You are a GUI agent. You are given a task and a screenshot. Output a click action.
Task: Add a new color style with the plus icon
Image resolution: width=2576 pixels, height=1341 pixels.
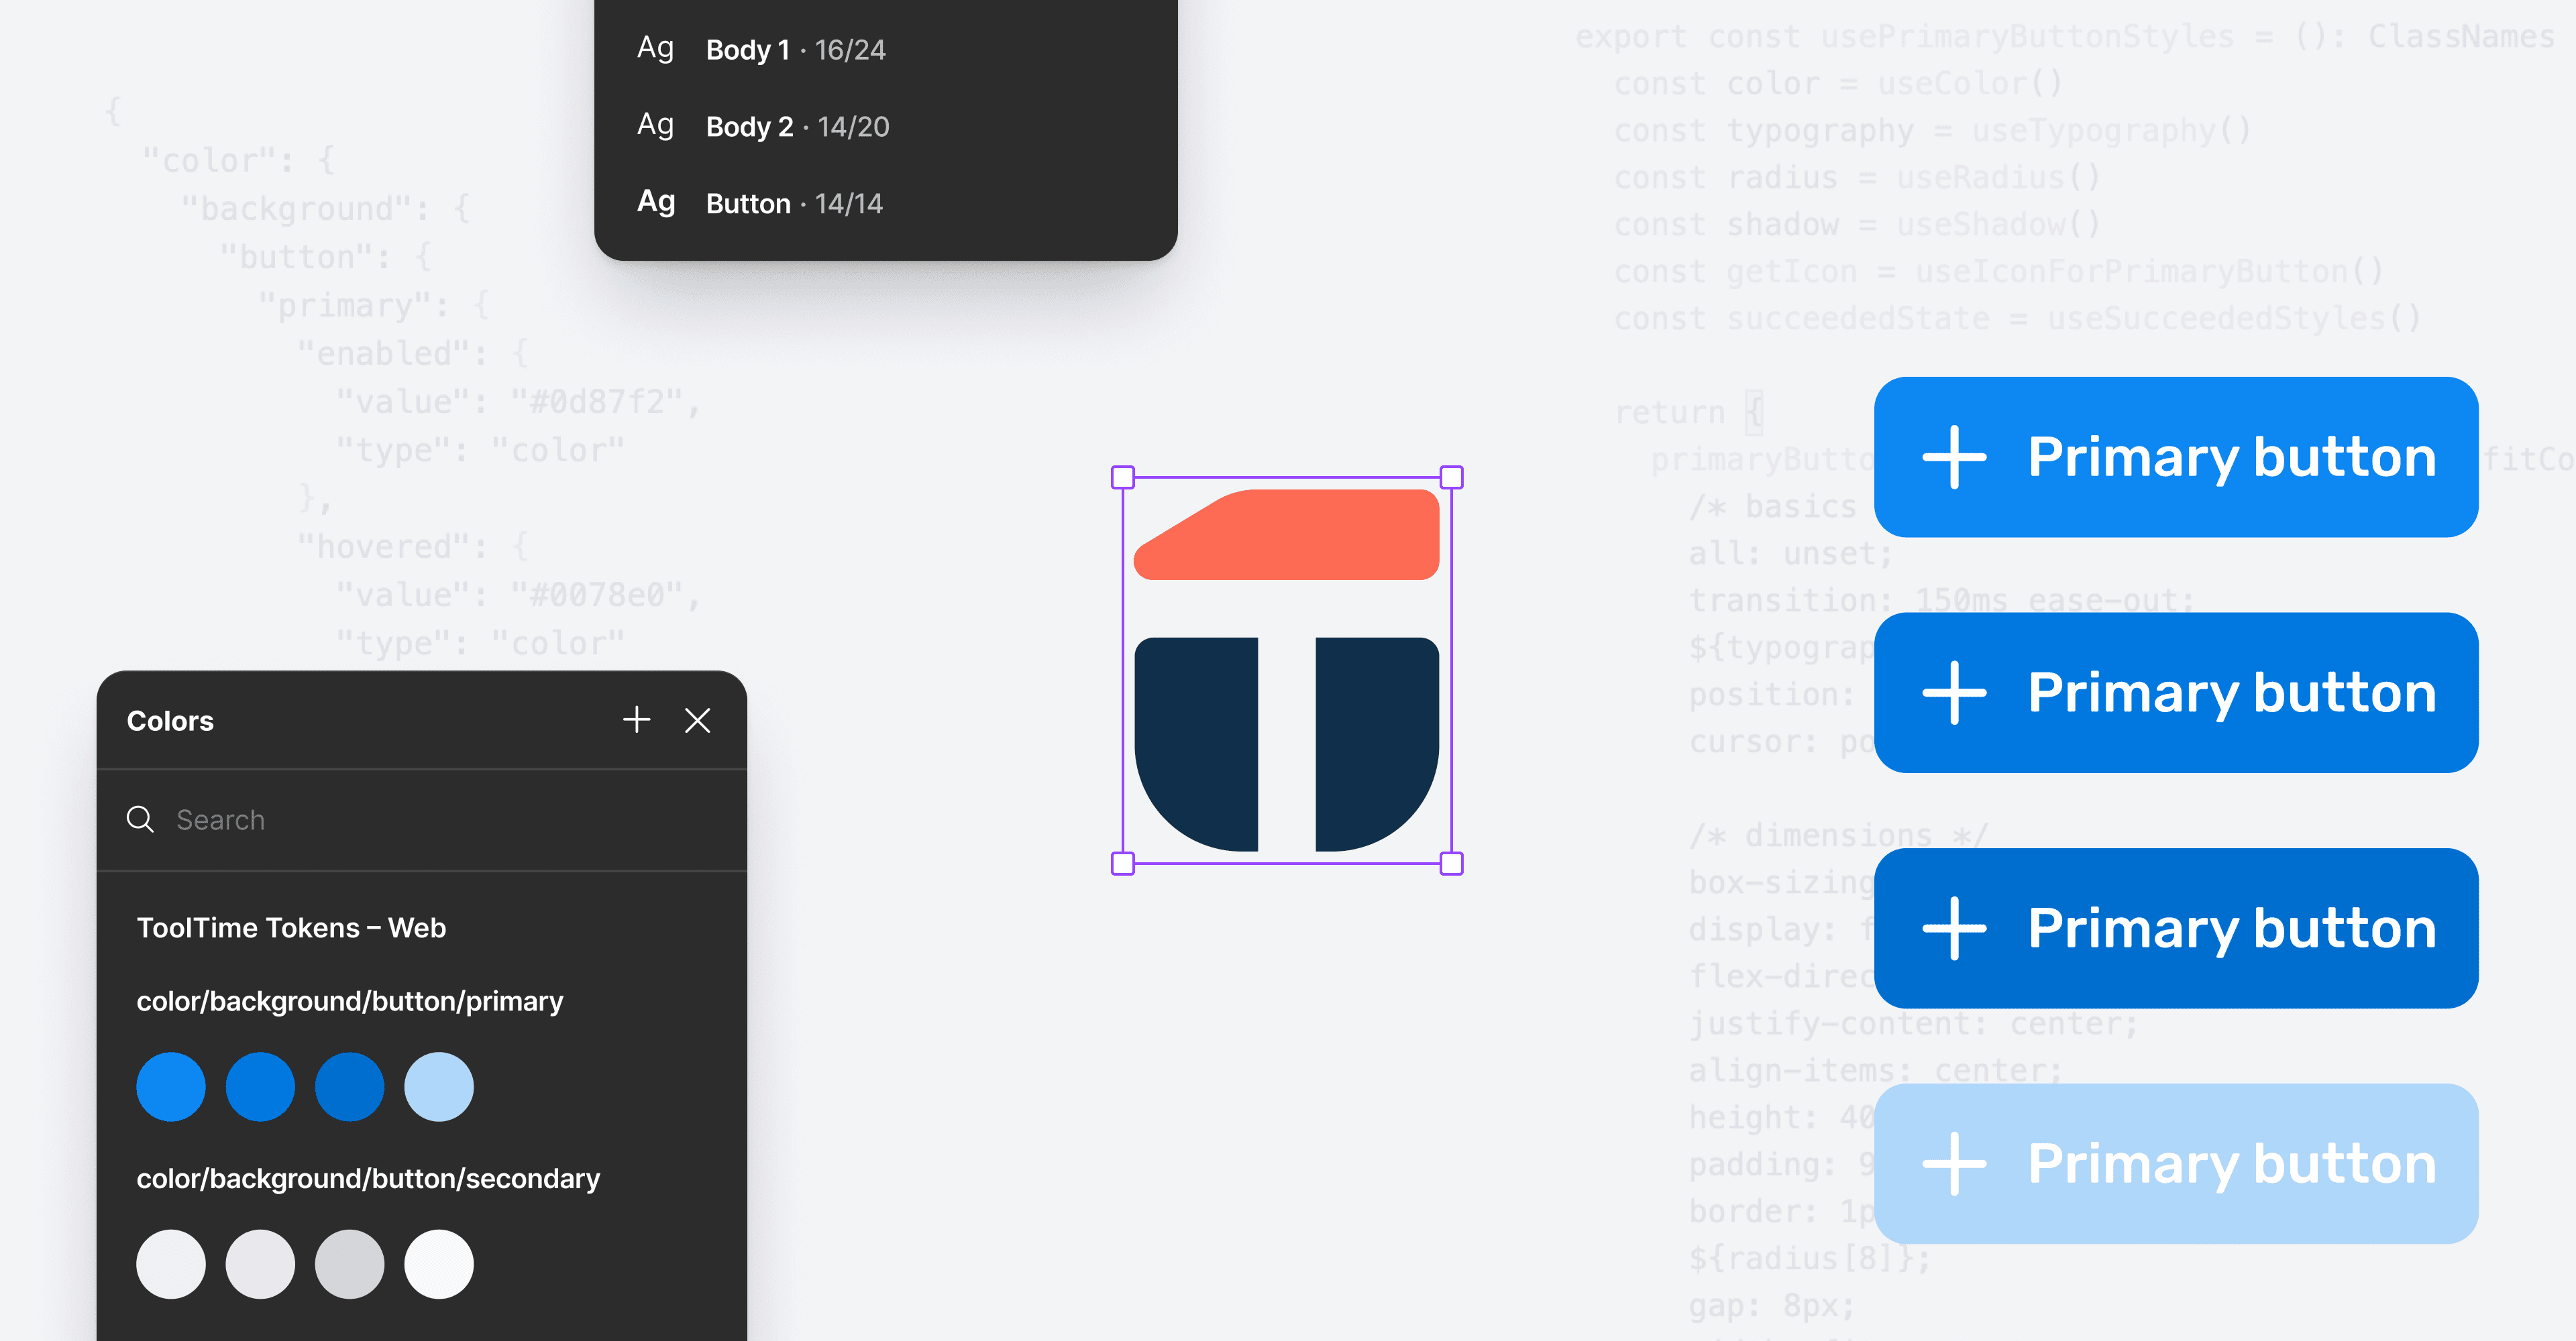point(637,719)
